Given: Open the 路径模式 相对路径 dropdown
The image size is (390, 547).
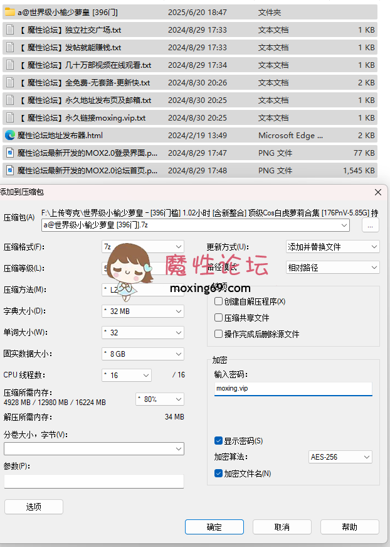Looking at the screenshot, I should pyautogui.click(x=332, y=268).
